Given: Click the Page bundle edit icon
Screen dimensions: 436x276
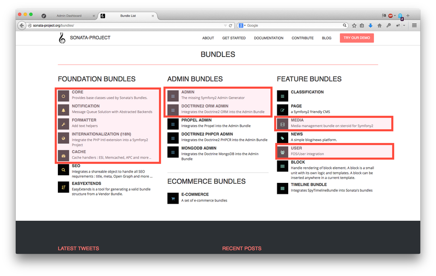Looking at the screenshot, I should pos(282,110).
